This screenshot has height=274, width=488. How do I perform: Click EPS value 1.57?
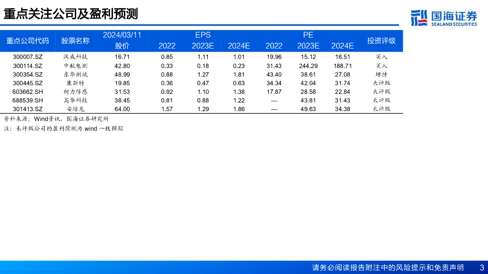tap(167, 109)
